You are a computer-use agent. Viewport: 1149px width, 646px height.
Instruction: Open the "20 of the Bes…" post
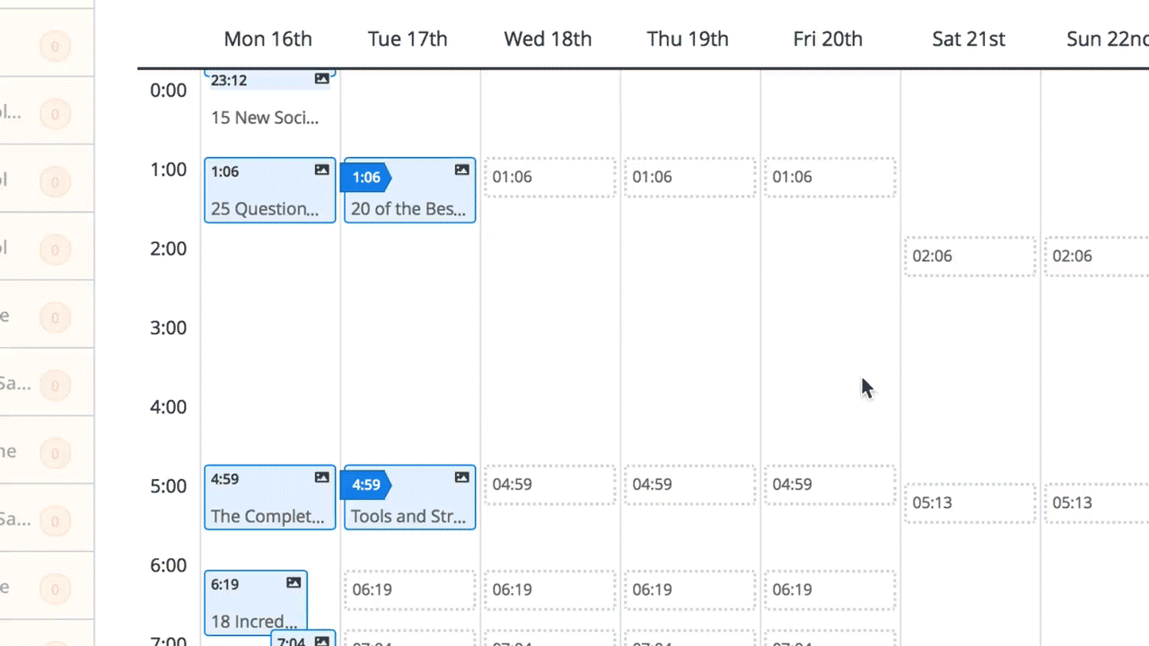pyautogui.click(x=408, y=208)
